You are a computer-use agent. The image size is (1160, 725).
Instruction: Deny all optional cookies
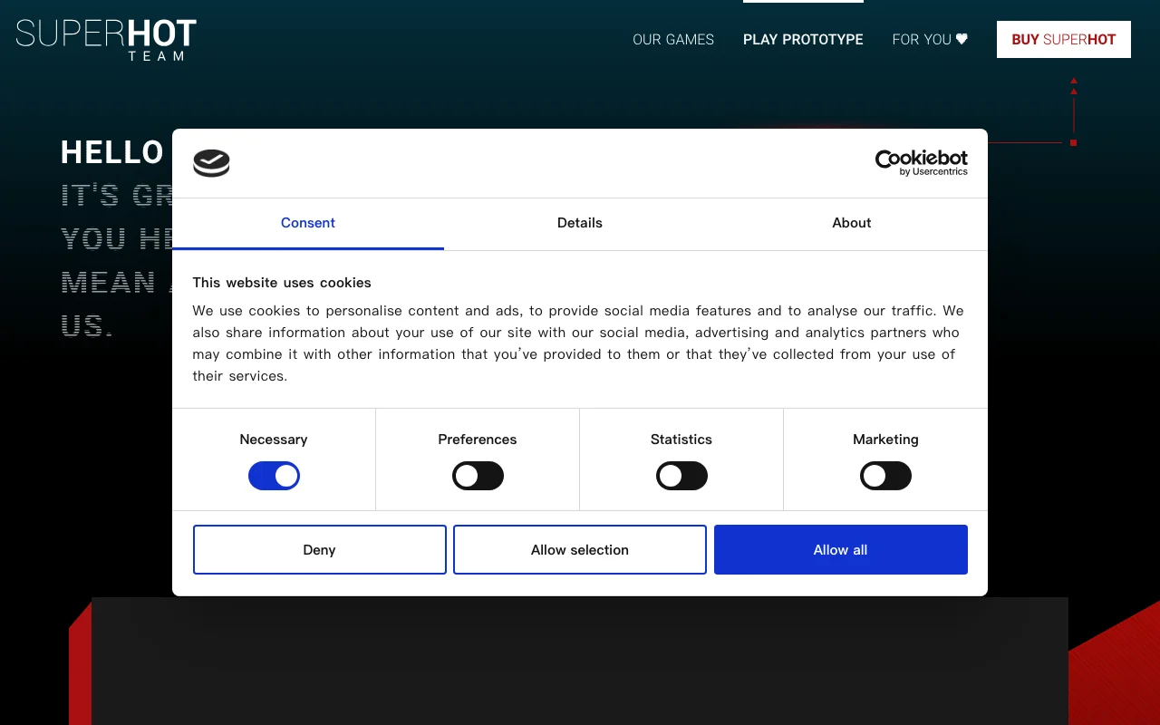pyautogui.click(x=320, y=549)
